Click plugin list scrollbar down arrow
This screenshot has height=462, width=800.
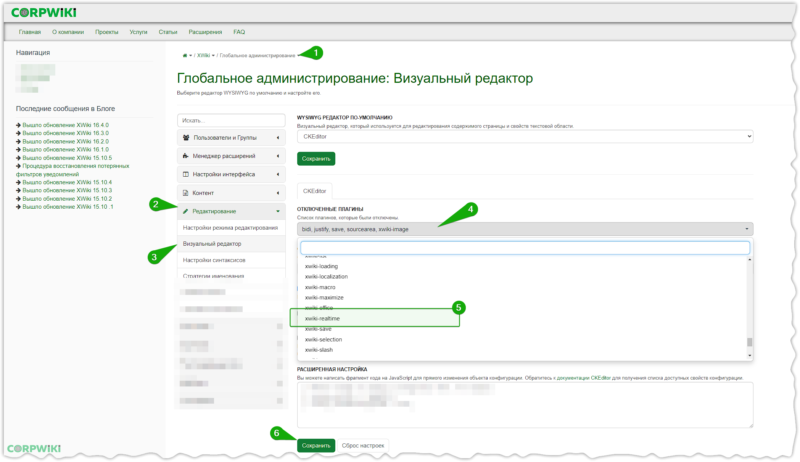pyautogui.click(x=750, y=356)
